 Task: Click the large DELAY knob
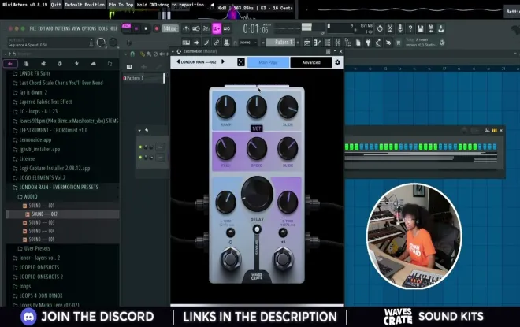coord(257,194)
